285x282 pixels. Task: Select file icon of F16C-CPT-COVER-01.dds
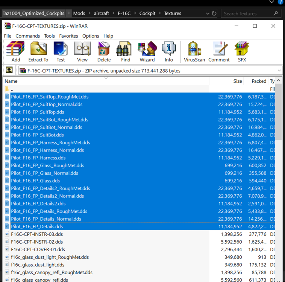pyautogui.click(x=7, y=249)
